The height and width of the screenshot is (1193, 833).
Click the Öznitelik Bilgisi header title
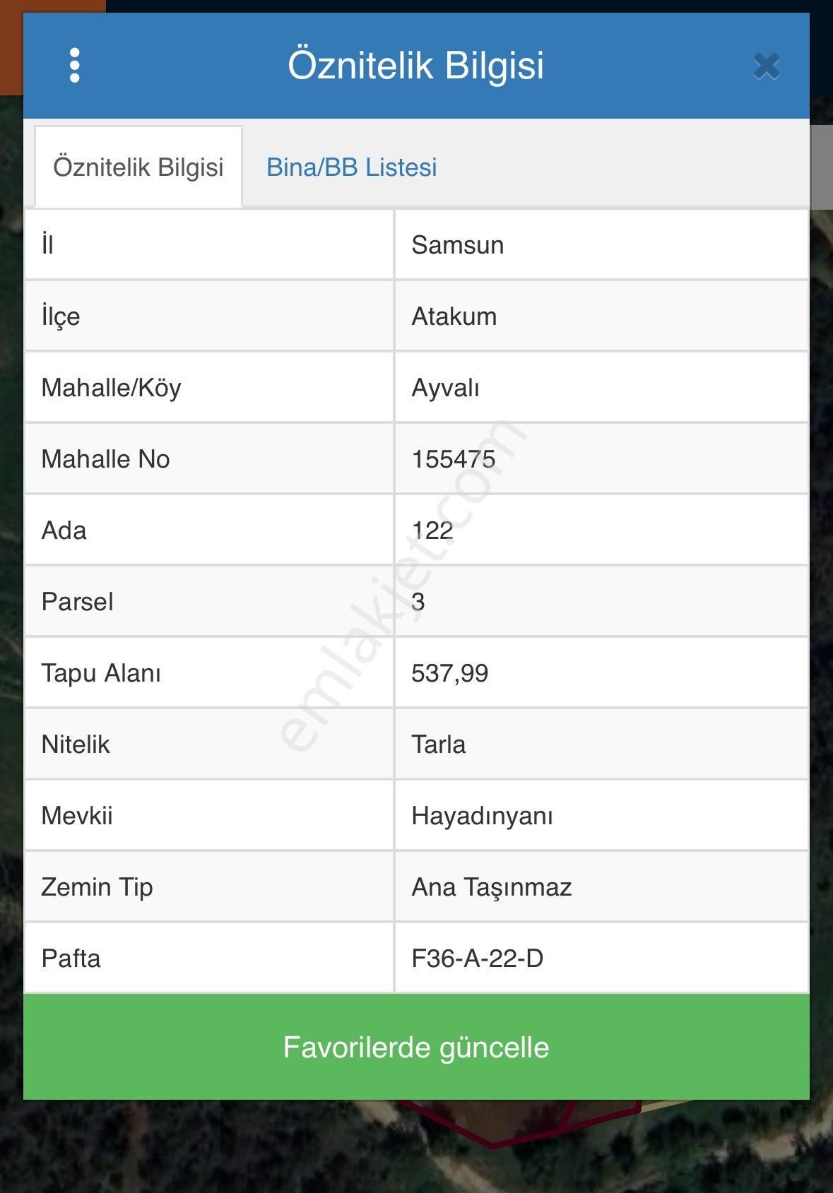(x=415, y=65)
